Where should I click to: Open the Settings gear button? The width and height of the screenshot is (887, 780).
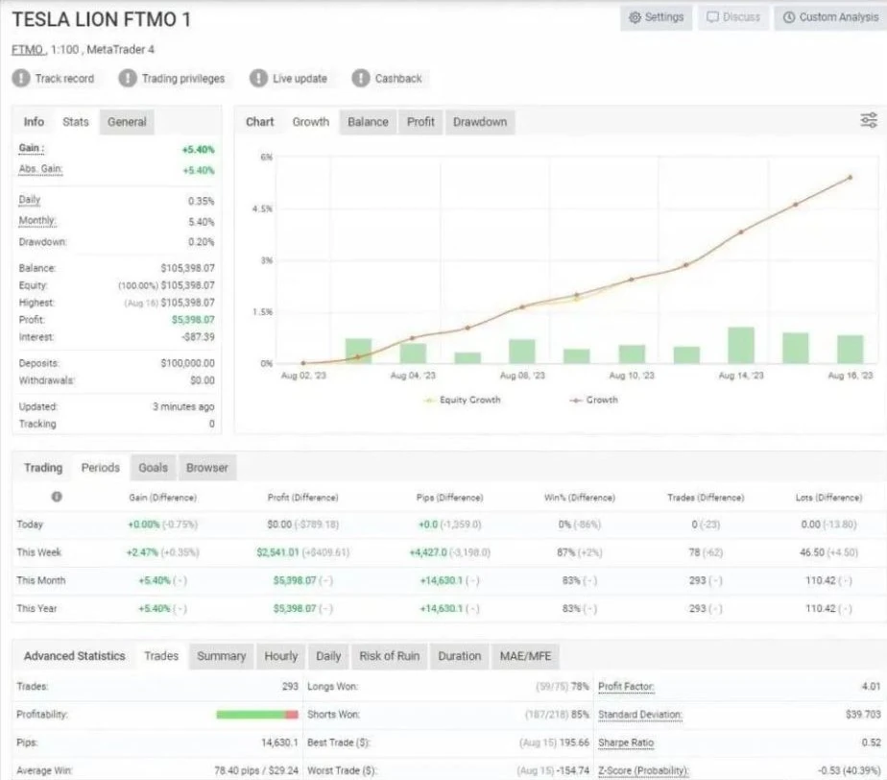tap(657, 17)
